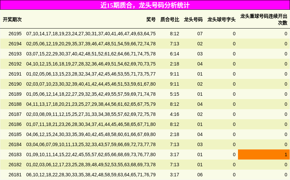This screenshot has height=180, width=290.
Task: Click dragon head number 02 in row 26187
Action: coord(200,114)
